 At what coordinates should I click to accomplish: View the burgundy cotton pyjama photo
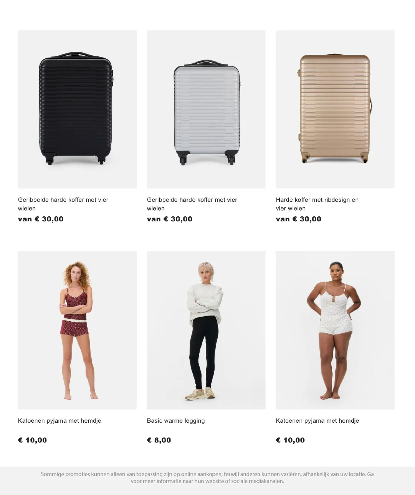[77, 330]
